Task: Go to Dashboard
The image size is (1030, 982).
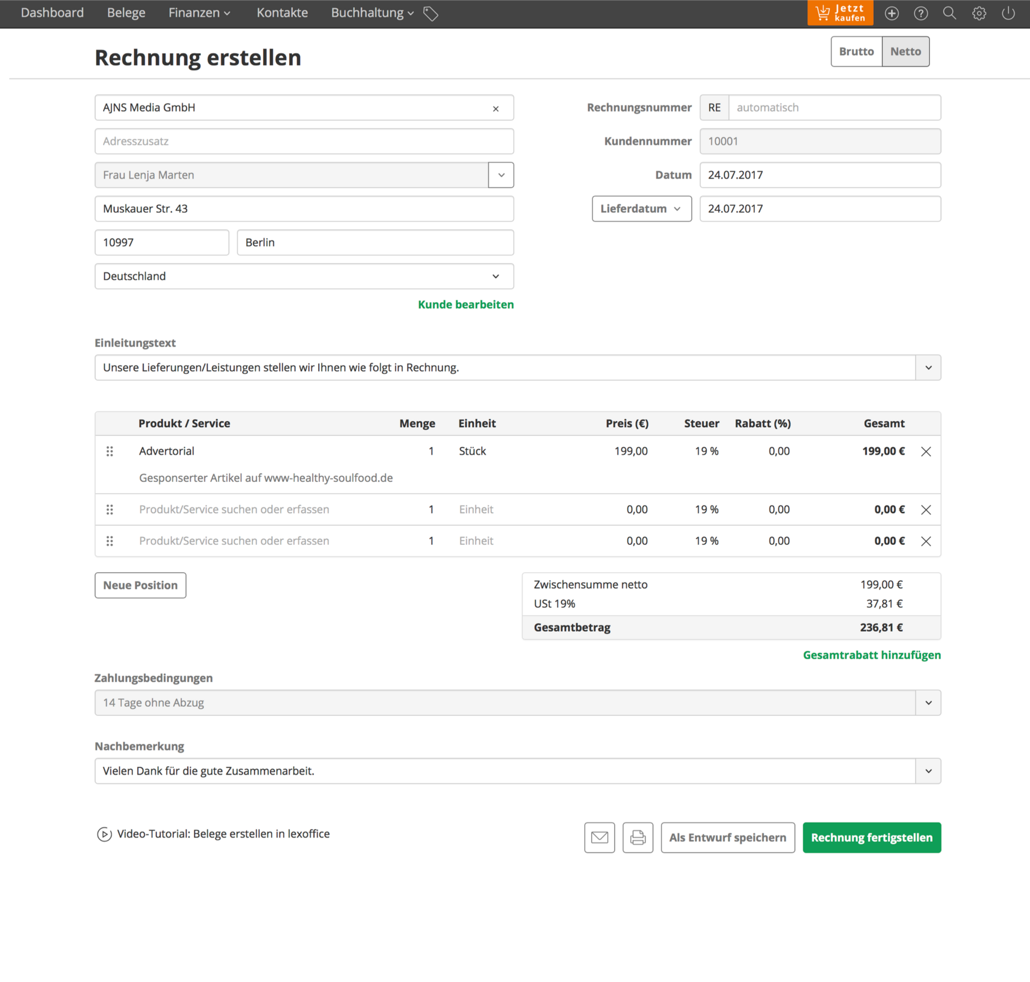Action: (x=52, y=13)
